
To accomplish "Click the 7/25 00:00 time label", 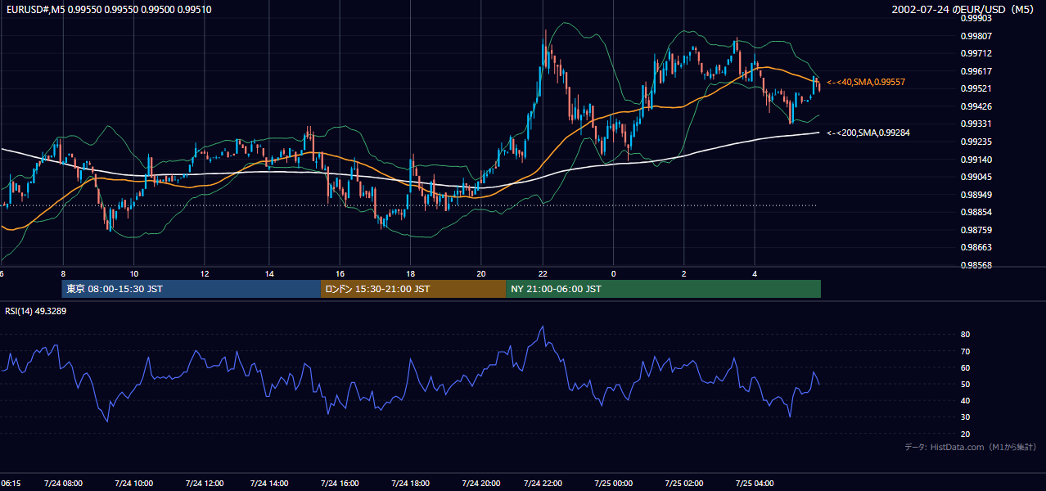I will (613, 484).
